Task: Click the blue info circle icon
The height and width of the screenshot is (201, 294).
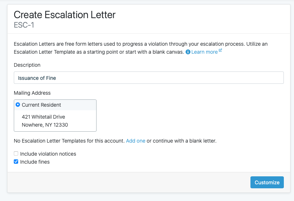Action: pyautogui.click(x=188, y=52)
